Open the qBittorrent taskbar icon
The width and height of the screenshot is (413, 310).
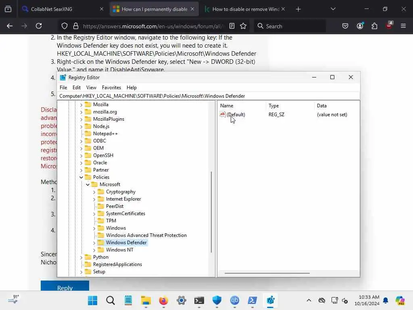coord(234,300)
